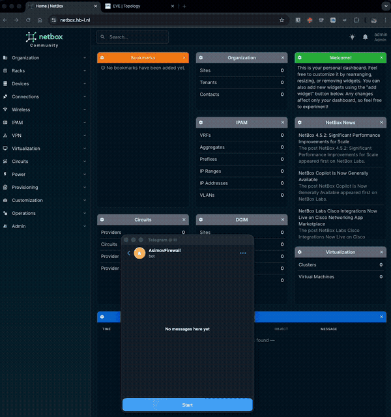Click the Customization sidebar icon
Screen dimensions: 391x417
coord(5,200)
